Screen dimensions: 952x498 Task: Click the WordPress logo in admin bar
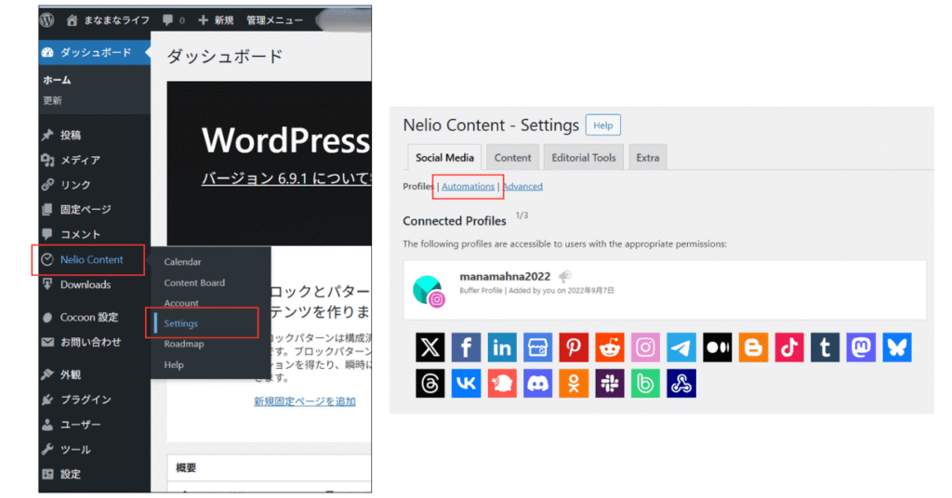[x=46, y=20]
